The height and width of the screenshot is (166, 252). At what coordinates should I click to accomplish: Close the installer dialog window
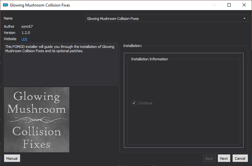pyautogui.click(x=244, y=5)
